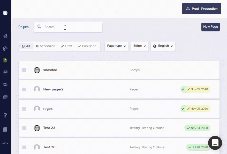
Task: Open the English language dropdown
Action: pos(163,46)
